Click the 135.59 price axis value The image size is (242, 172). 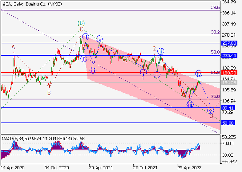click(229, 90)
